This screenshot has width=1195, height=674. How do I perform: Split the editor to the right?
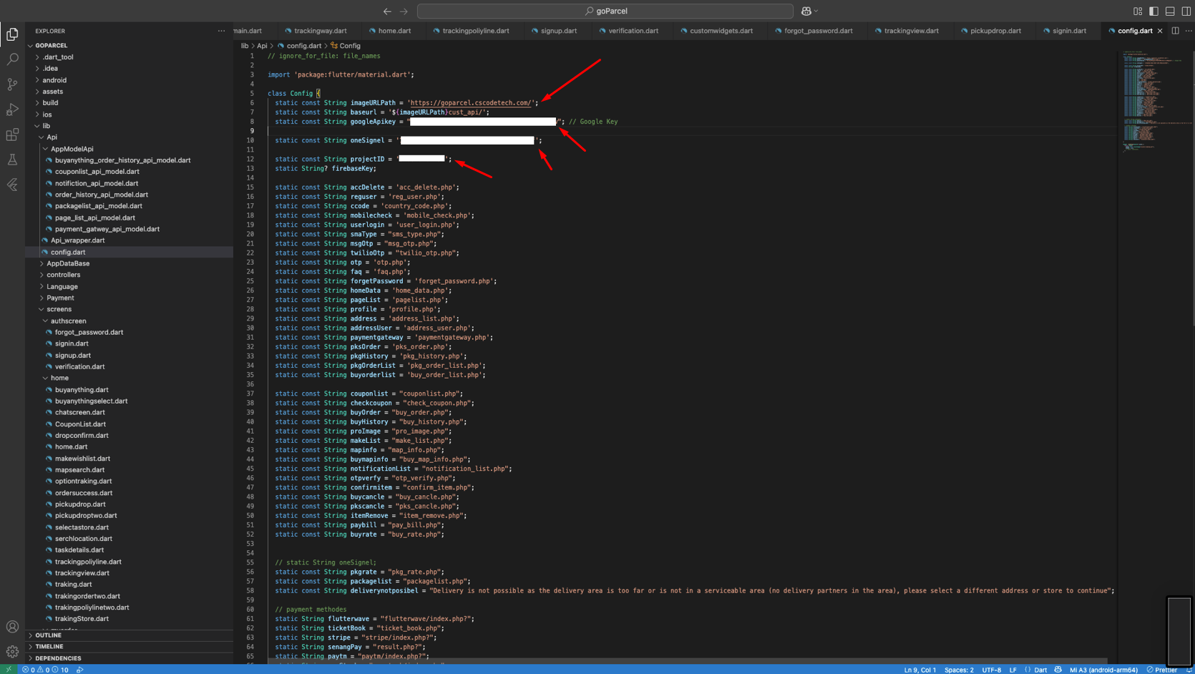tap(1175, 31)
